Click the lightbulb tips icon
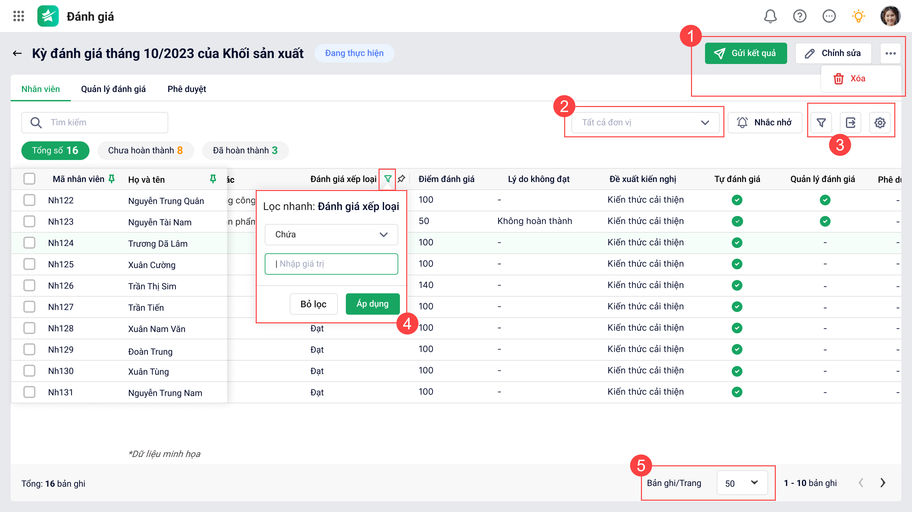912x512 pixels. pos(858,16)
